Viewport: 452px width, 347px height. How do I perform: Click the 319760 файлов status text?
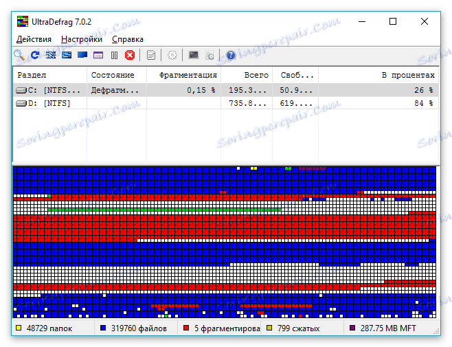point(139,328)
